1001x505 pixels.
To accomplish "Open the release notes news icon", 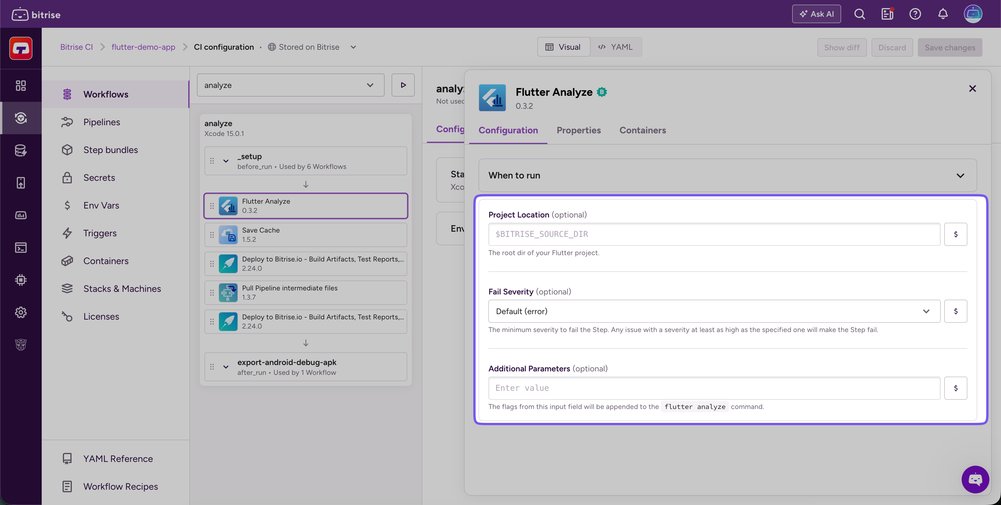I will [887, 14].
